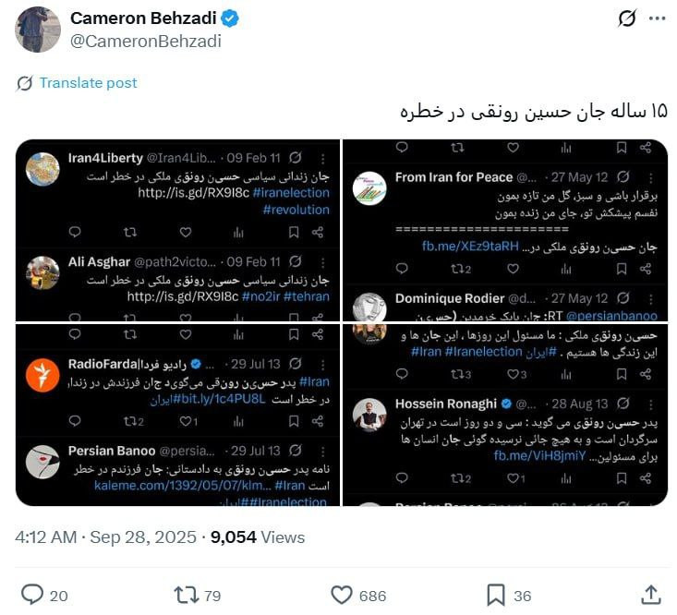Open the three-dot more options menu
Screen dimensions: 677x615
tap(657, 18)
